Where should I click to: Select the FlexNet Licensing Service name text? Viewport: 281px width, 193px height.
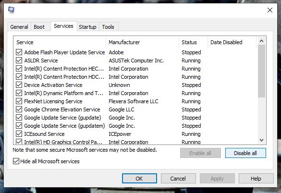[x=53, y=101]
